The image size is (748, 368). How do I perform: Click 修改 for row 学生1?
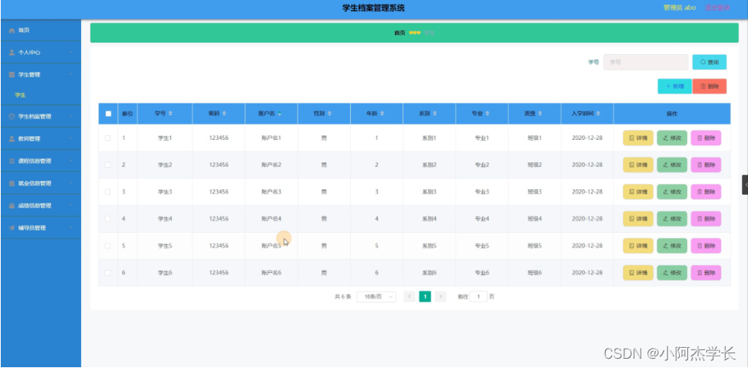[671, 138]
